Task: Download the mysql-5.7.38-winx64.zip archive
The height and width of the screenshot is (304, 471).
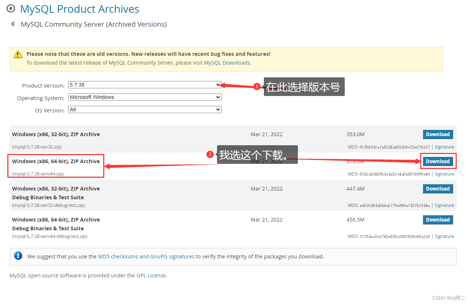Action: click(x=438, y=161)
